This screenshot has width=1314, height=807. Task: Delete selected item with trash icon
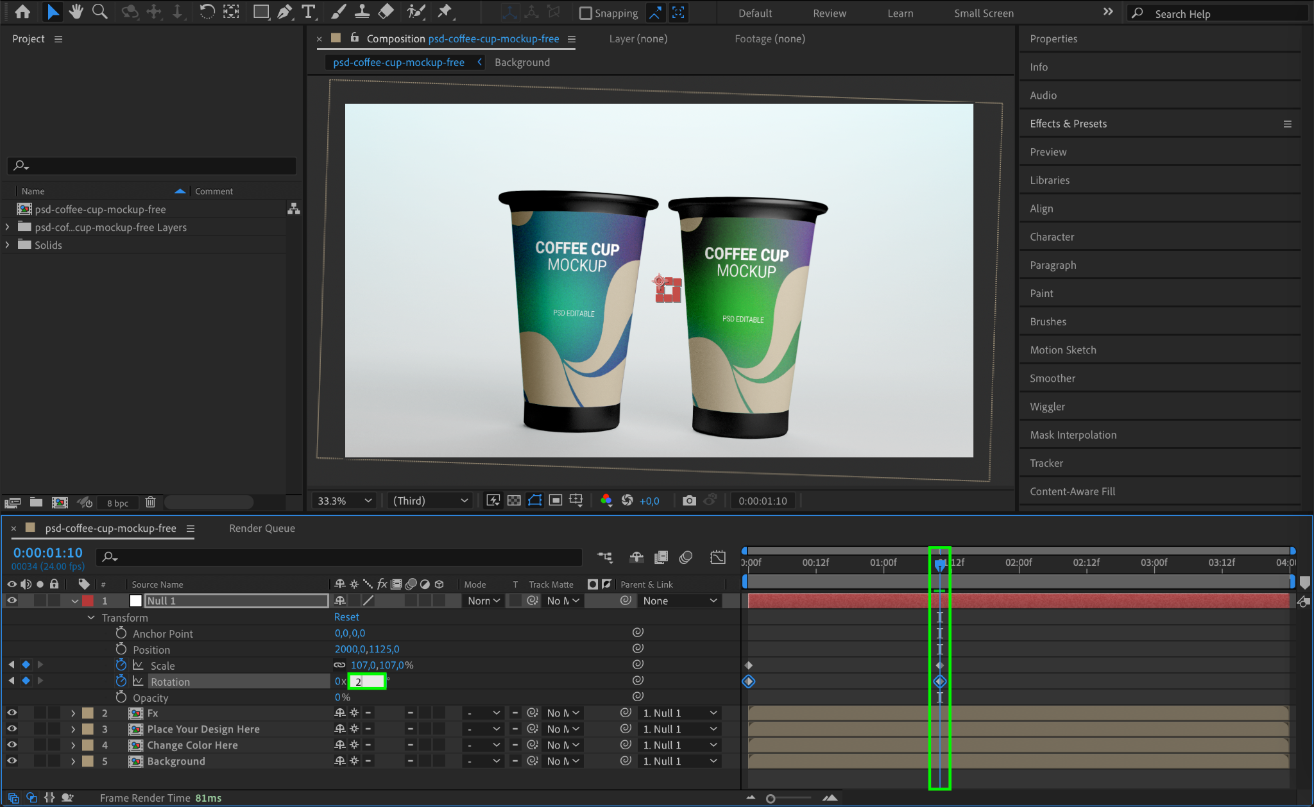[150, 502]
